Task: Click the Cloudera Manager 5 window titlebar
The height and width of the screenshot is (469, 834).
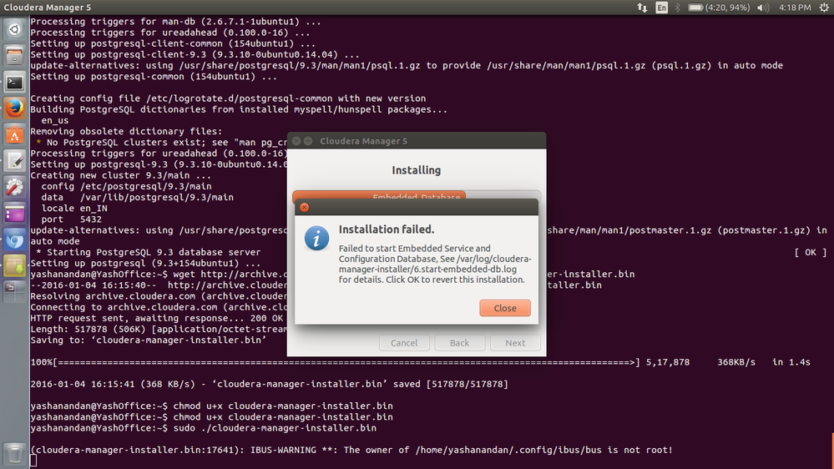Action: (417, 141)
